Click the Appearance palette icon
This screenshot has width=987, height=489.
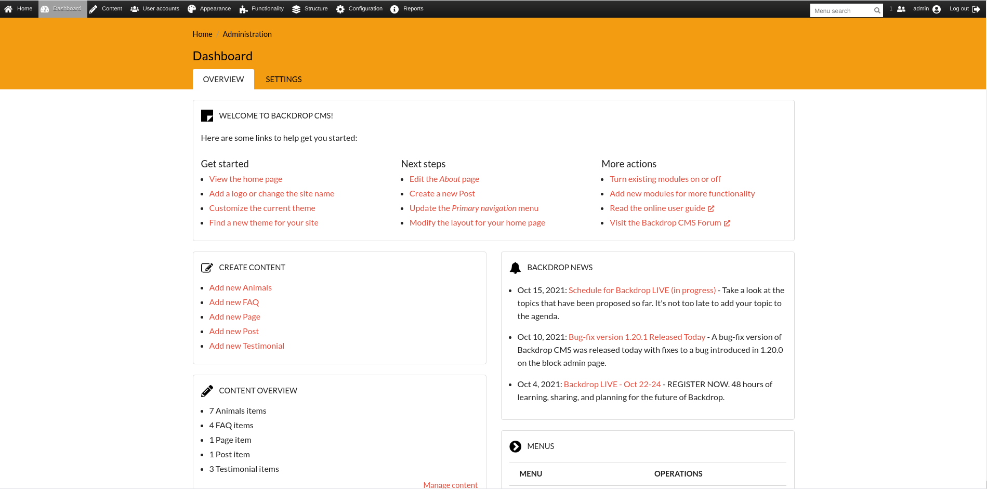(x=192, y=9)
